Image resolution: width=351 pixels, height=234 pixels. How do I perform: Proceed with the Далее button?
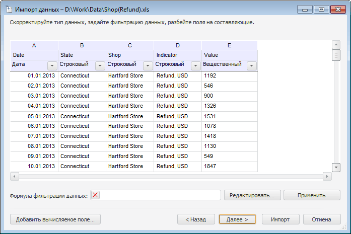coord(237,219)
